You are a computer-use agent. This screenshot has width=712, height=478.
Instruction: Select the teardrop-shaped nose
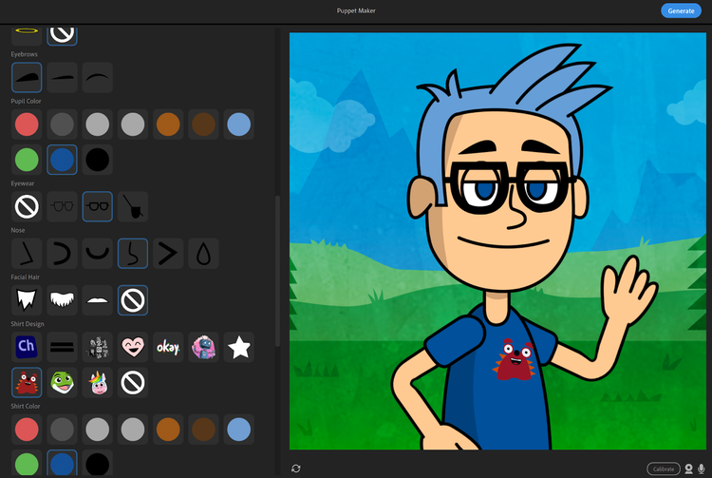point(204,253)
